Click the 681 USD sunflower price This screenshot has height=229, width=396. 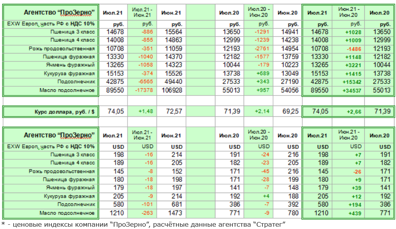click(x=177, y=205)
